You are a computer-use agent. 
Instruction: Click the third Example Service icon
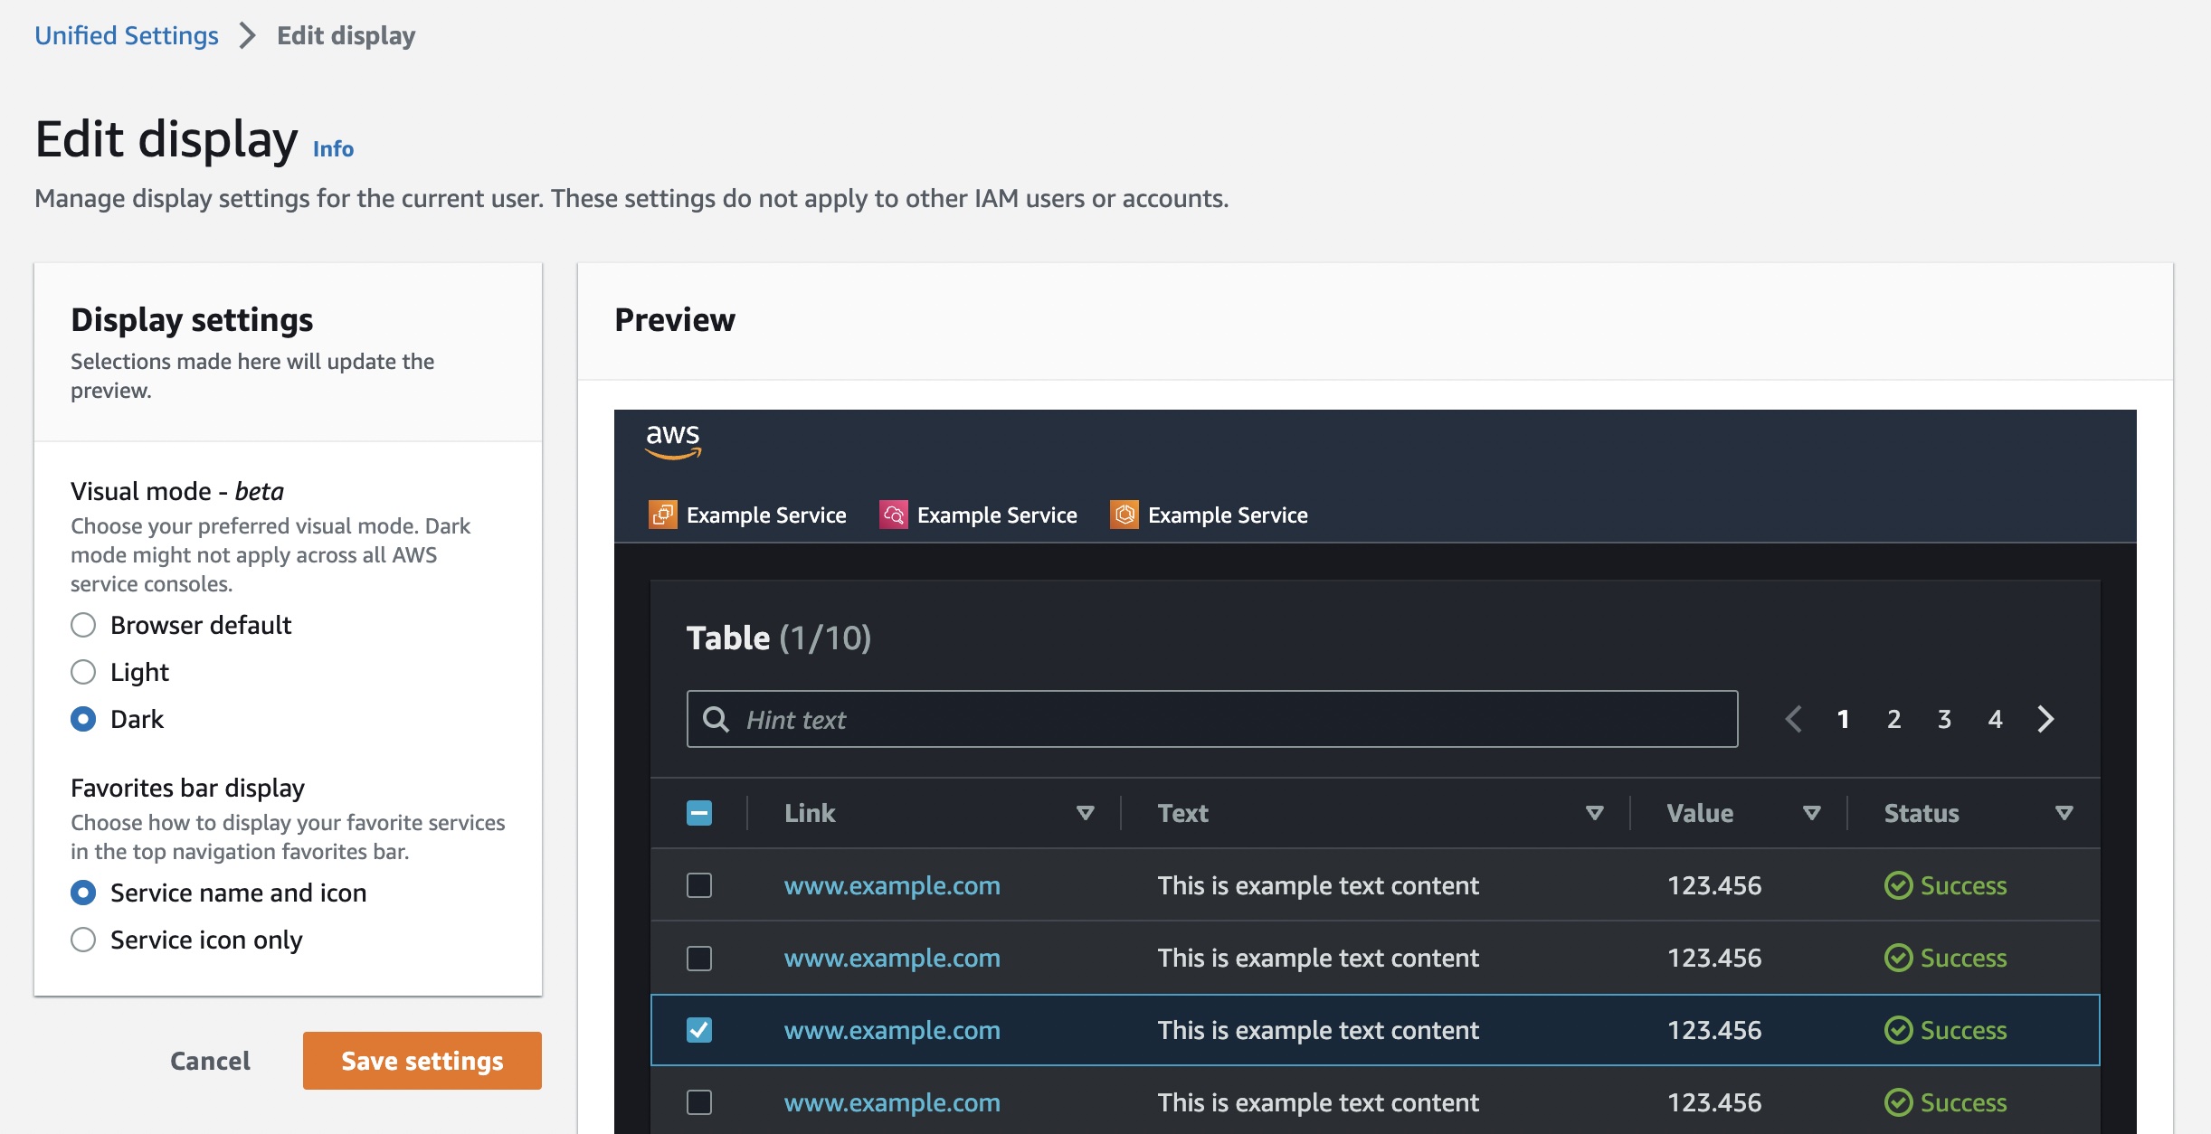pyautogui.click(x=1125, y=515)
